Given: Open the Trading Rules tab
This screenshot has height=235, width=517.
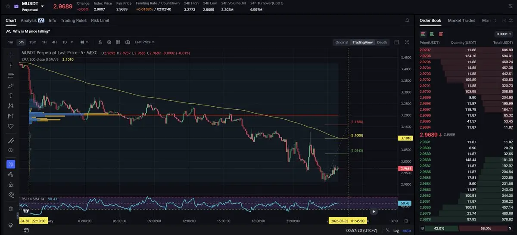Looking at the screenshot, I should [x=74, y=20].
